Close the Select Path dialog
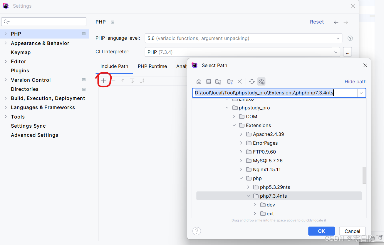Image resolution: width=384 pixels, height=245 pixels. [x=365, y=65]
